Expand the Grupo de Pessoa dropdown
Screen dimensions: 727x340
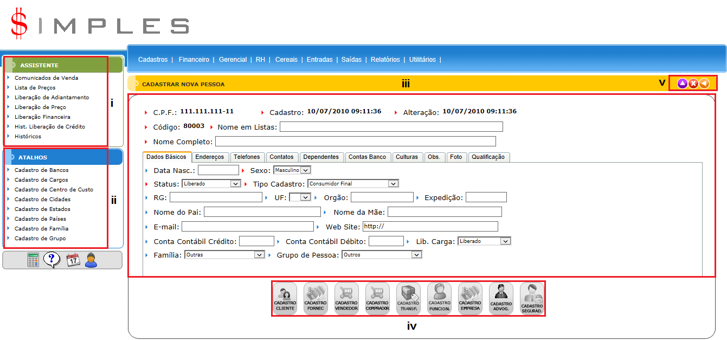coord(382,255)
